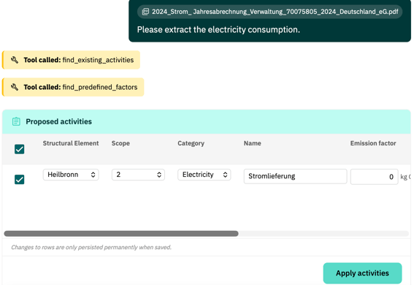Click the Category column header
This screenshot has width=414, height=285.
pyautogui.click(x=191, y=143)
